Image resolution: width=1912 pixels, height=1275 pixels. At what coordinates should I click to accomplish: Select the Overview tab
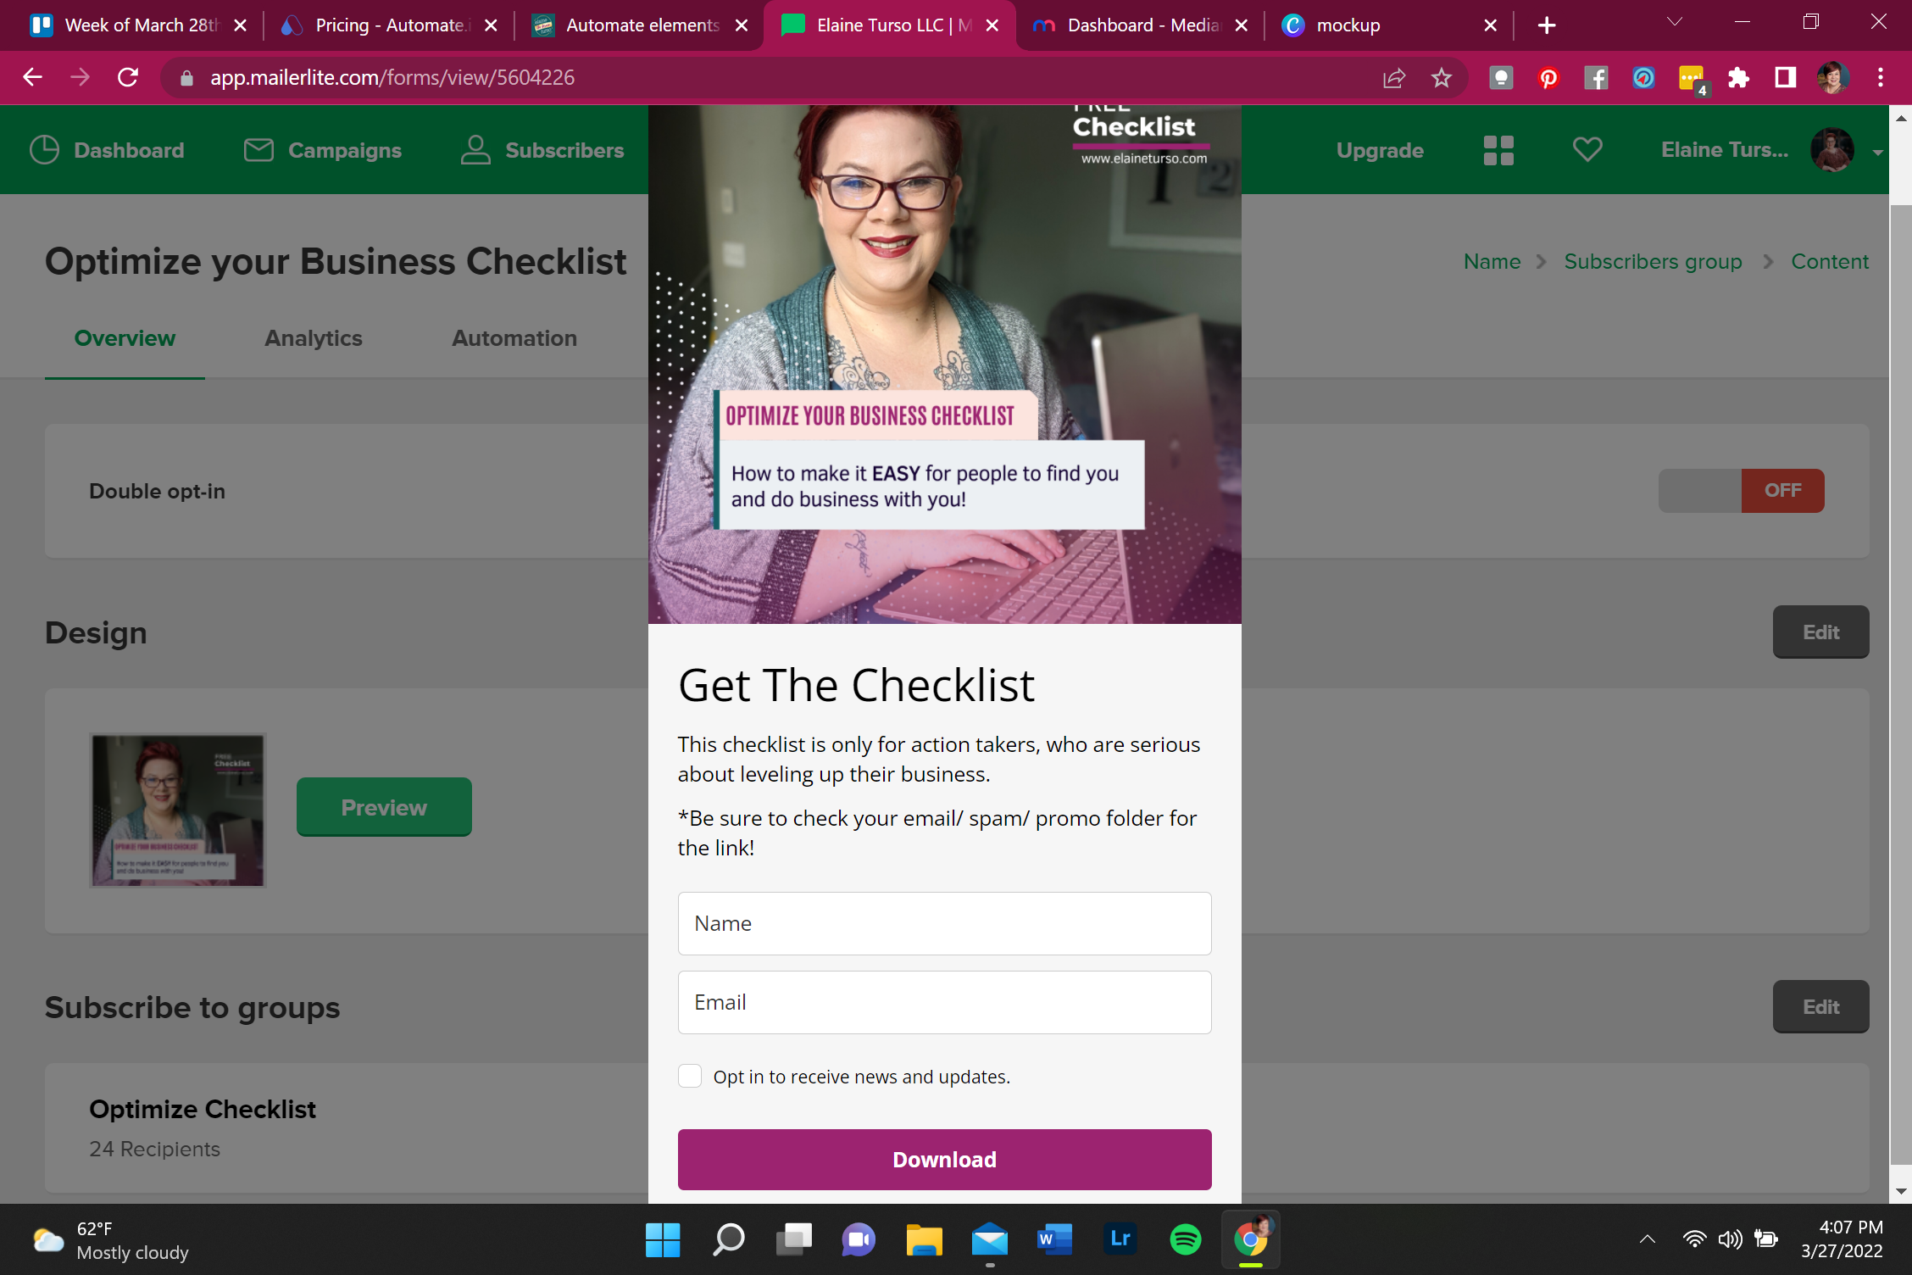(x=125, y=338)
